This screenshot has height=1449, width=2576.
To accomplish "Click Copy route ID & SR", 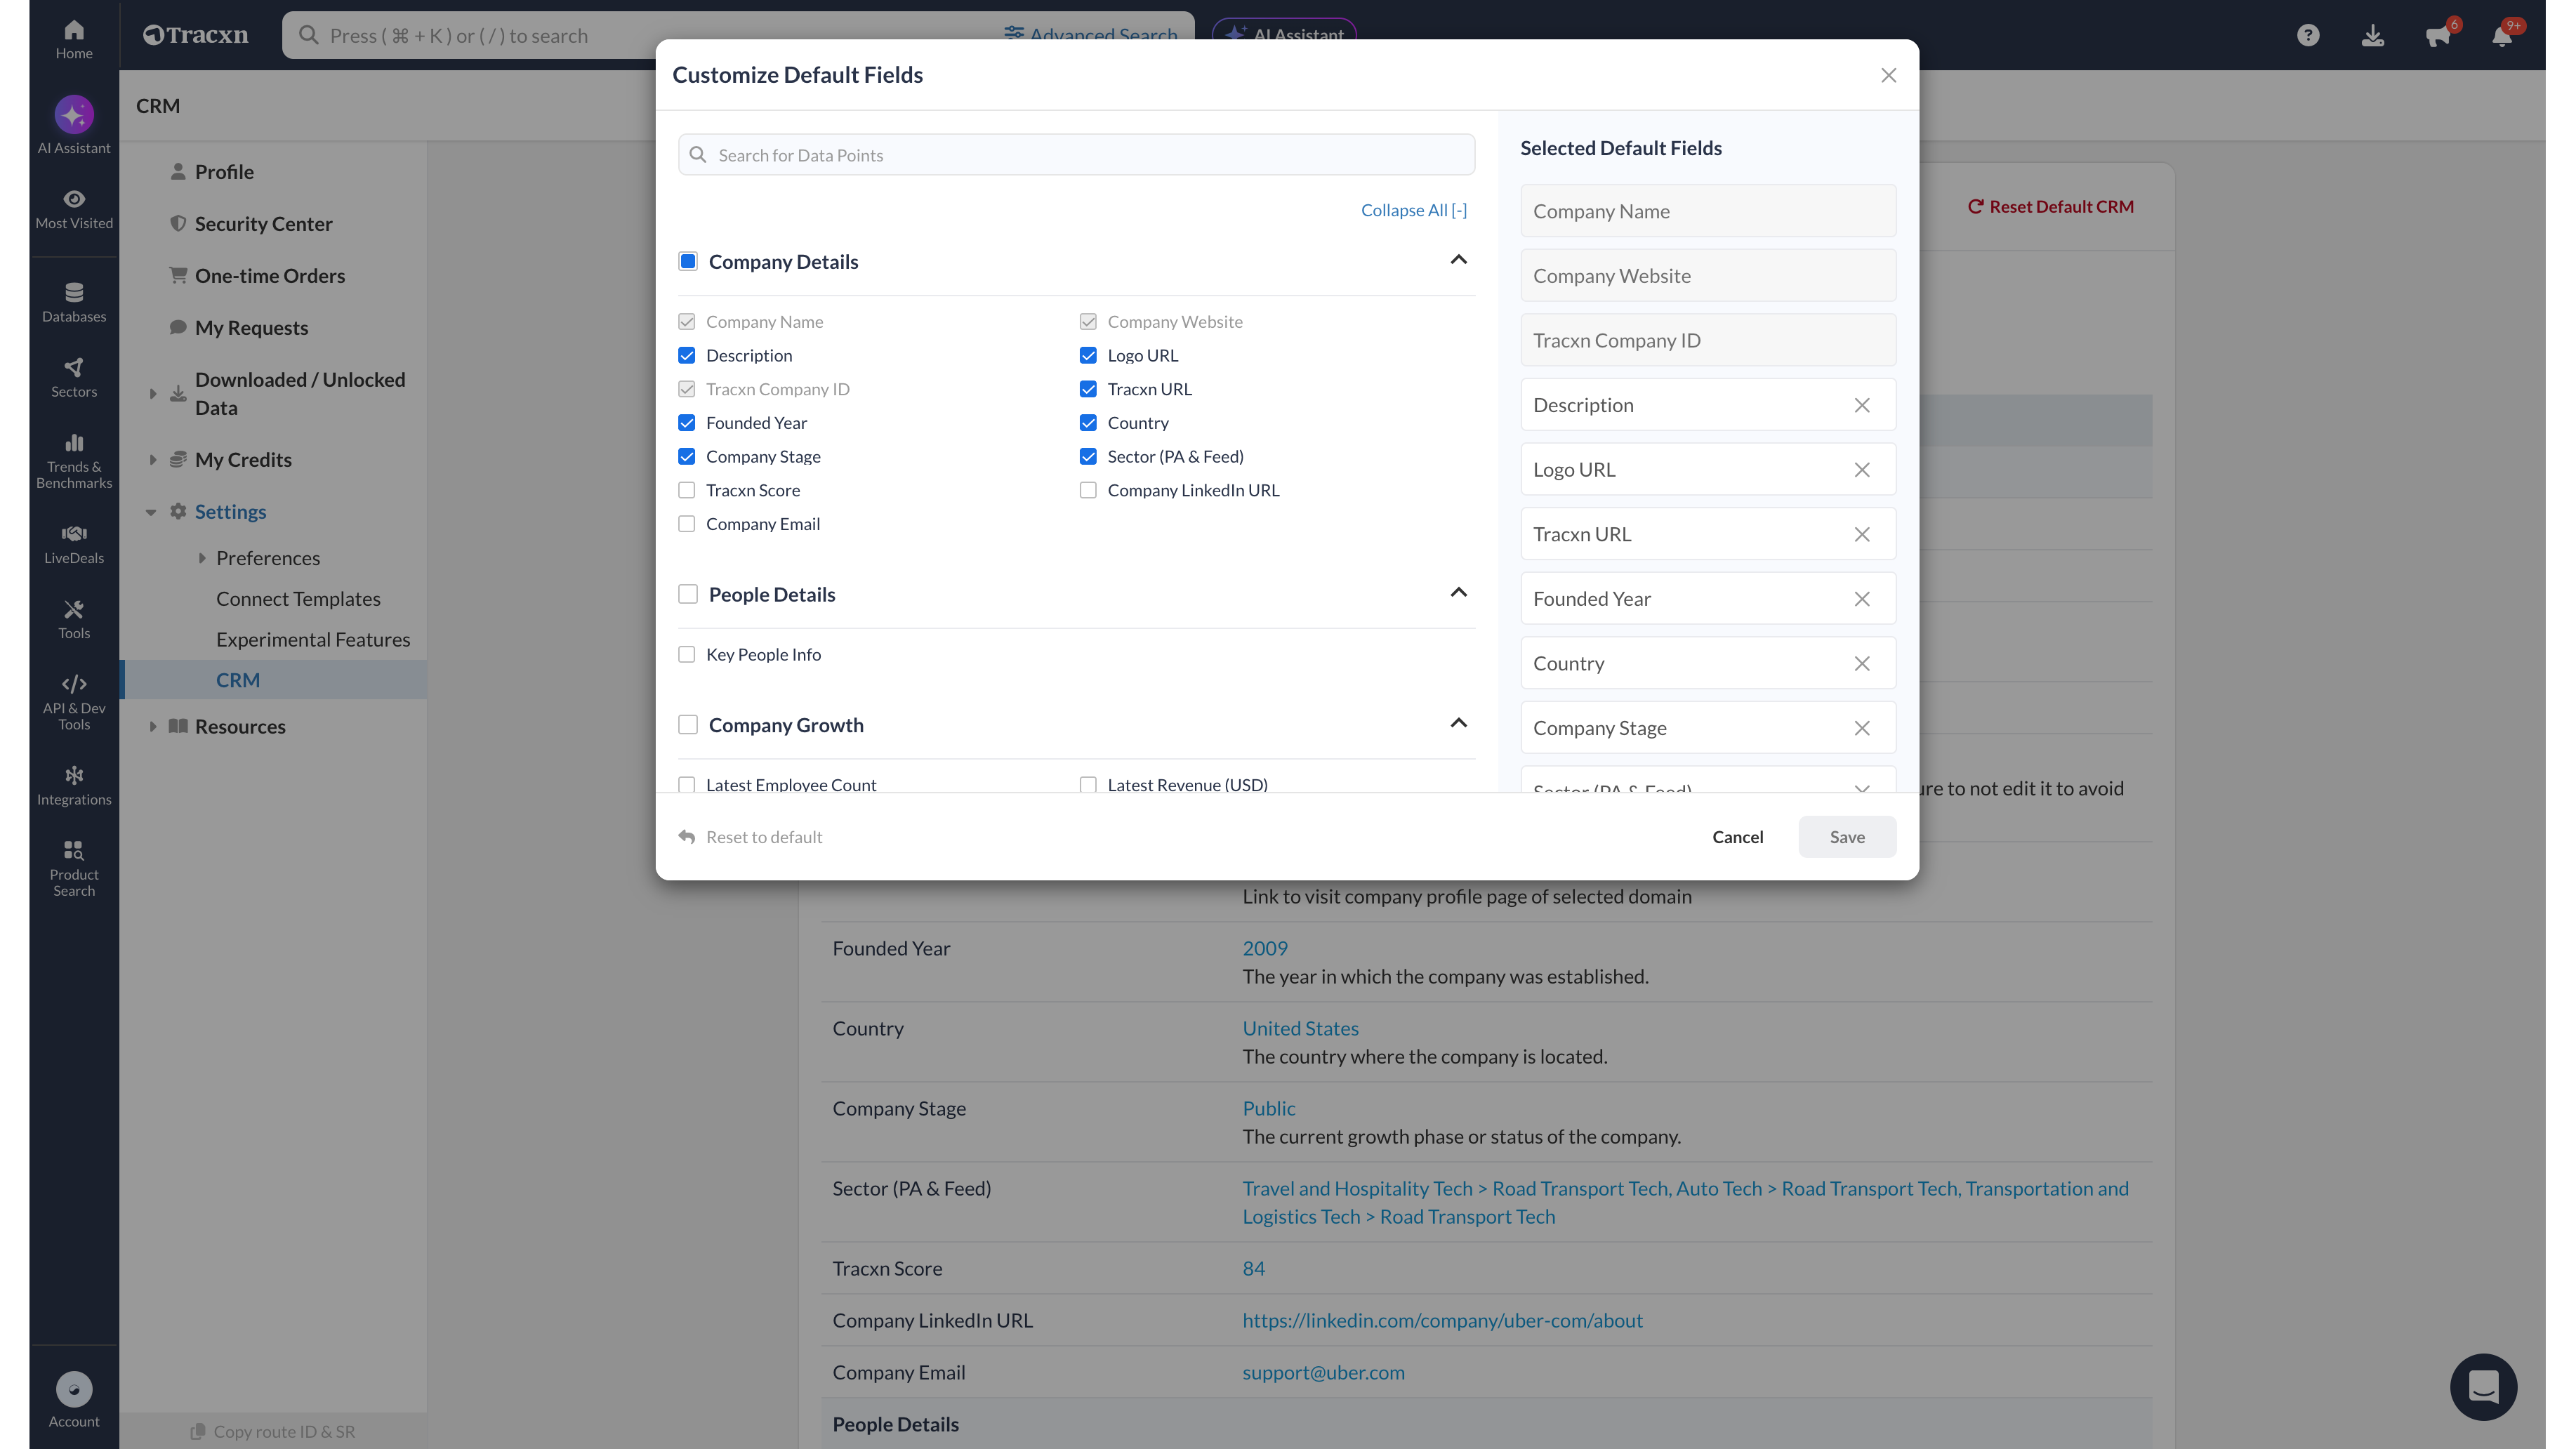I will pyautogui.click(x=273, y=1431).
